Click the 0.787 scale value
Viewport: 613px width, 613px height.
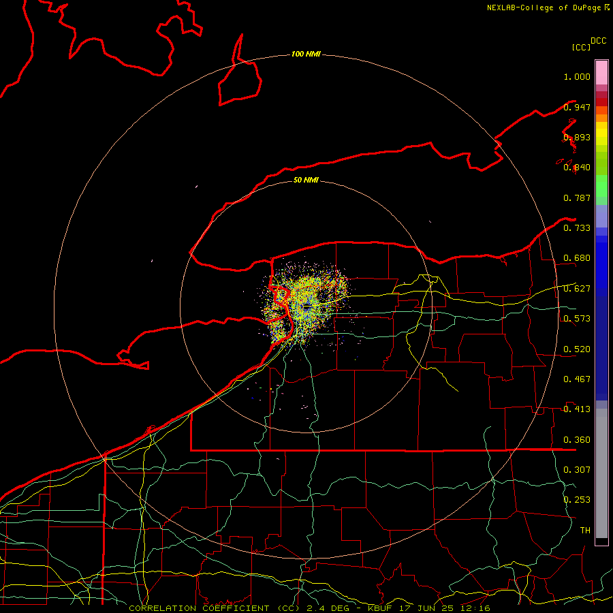pos(577,198)
